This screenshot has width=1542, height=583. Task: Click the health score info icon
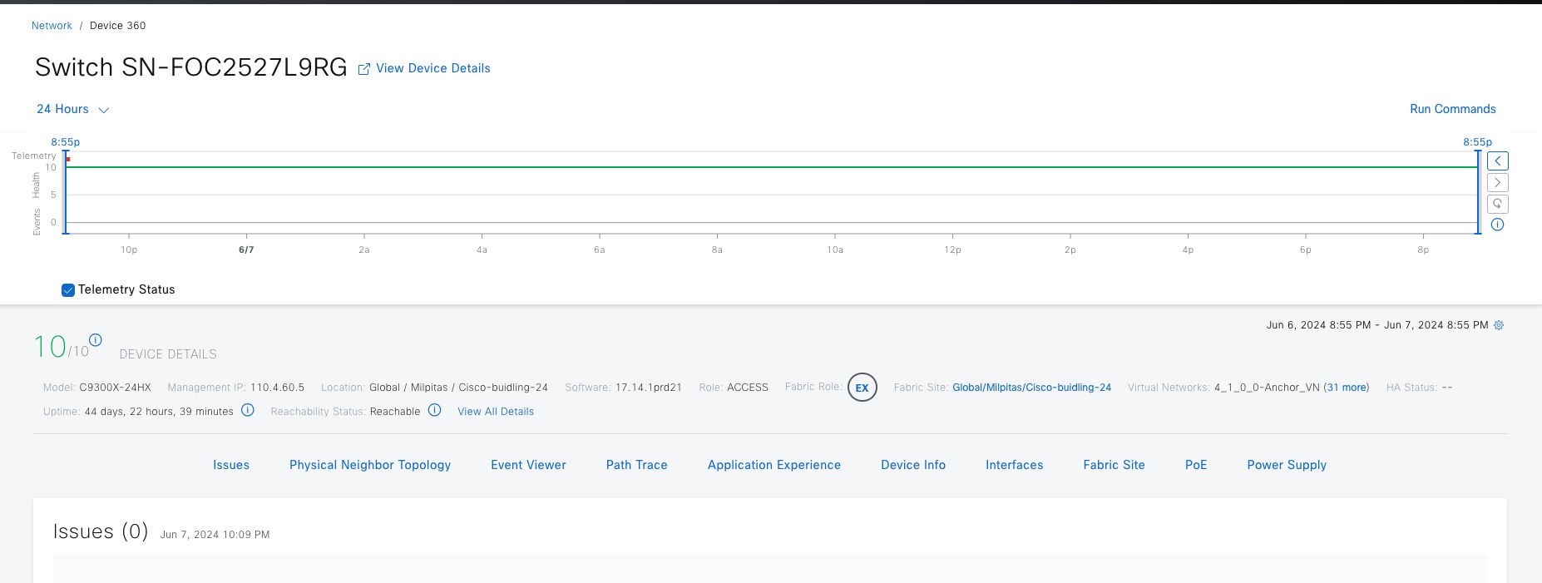(x=96, y=339)
